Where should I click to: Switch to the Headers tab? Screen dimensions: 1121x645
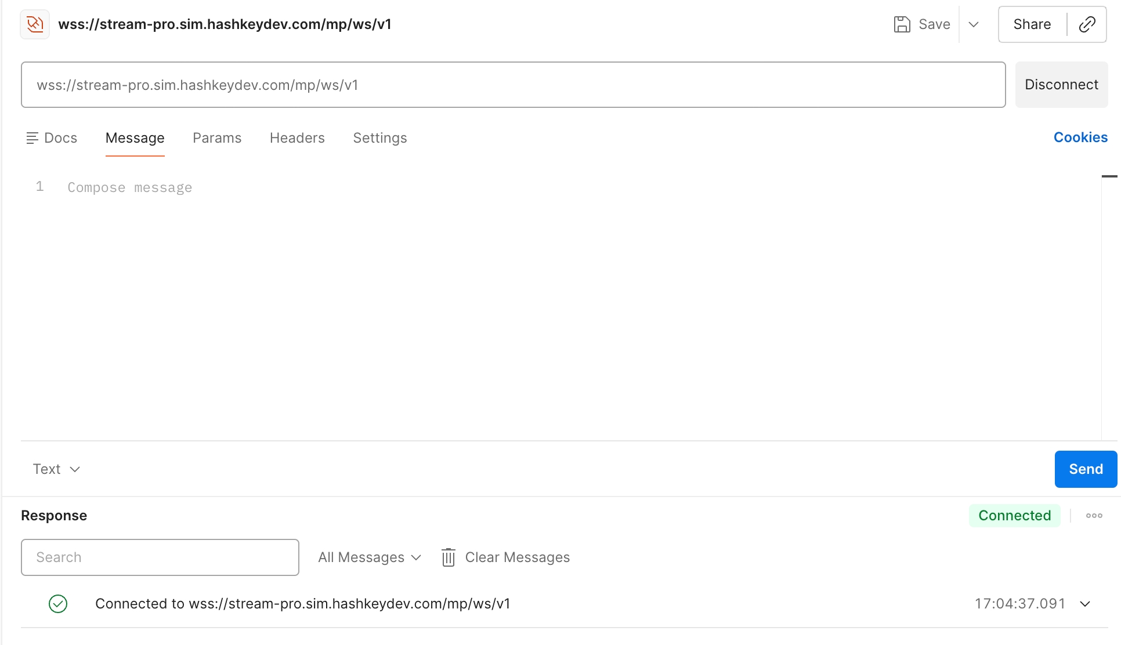pyautogui.click(x=297, y=138)
